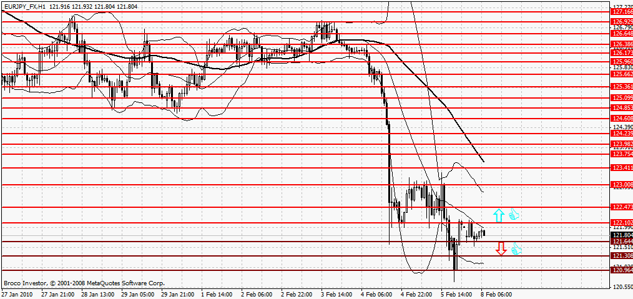Select the 126.386 red price label
633x299 pixels.
pos(622,44)
